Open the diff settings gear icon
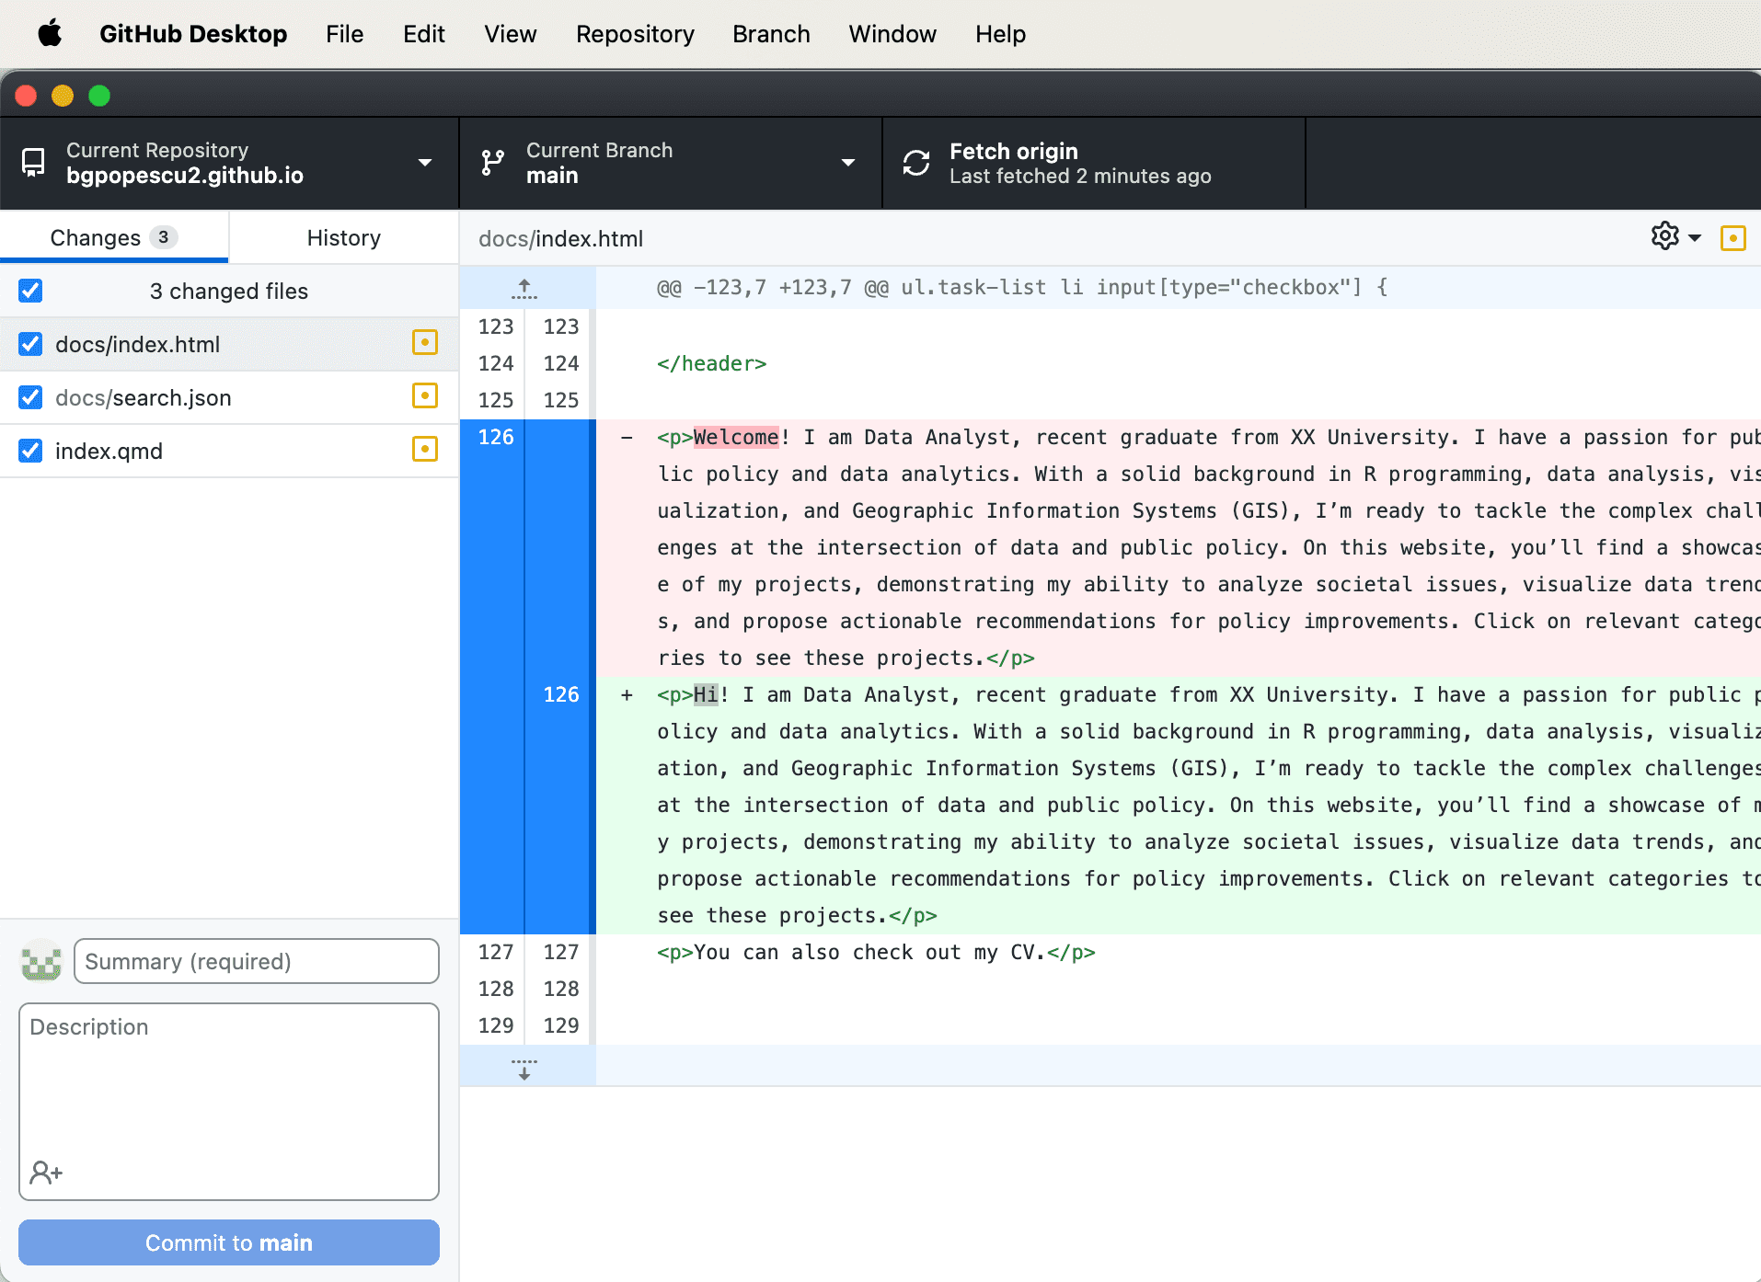 click(x=1665, y=236)
